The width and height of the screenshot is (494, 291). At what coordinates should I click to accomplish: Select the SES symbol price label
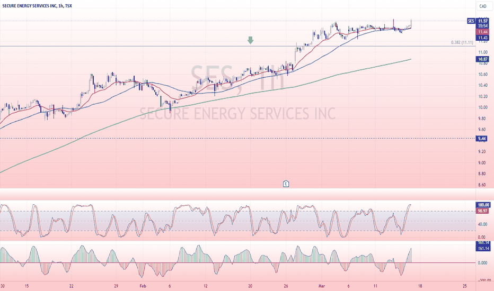tap(471, 21)
